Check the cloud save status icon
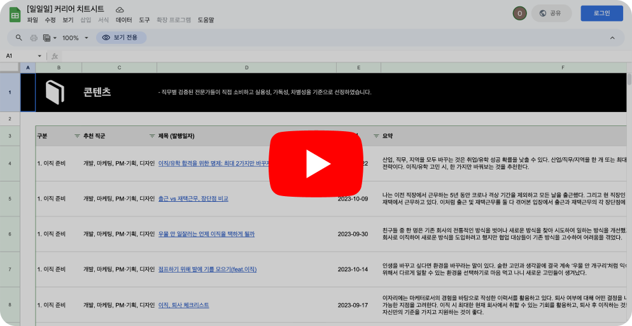The width and height of the screenshot is (632, 326). pyautogui.click(x=120, y=10)
